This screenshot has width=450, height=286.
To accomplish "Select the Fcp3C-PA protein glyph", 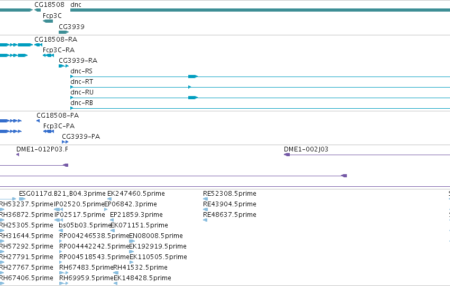I will pos(49,131).
